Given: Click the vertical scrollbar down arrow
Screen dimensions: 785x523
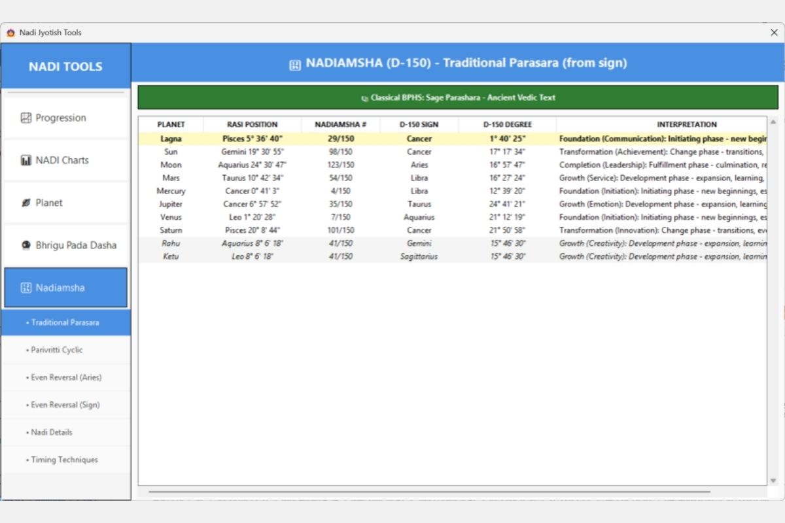Looking at the screenshot, I should (x=773, y=480).
